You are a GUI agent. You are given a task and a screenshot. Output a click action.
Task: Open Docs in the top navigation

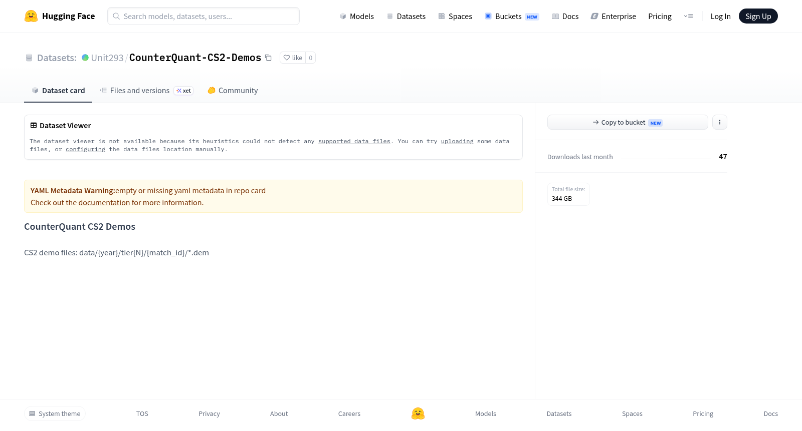click(565, 16)
